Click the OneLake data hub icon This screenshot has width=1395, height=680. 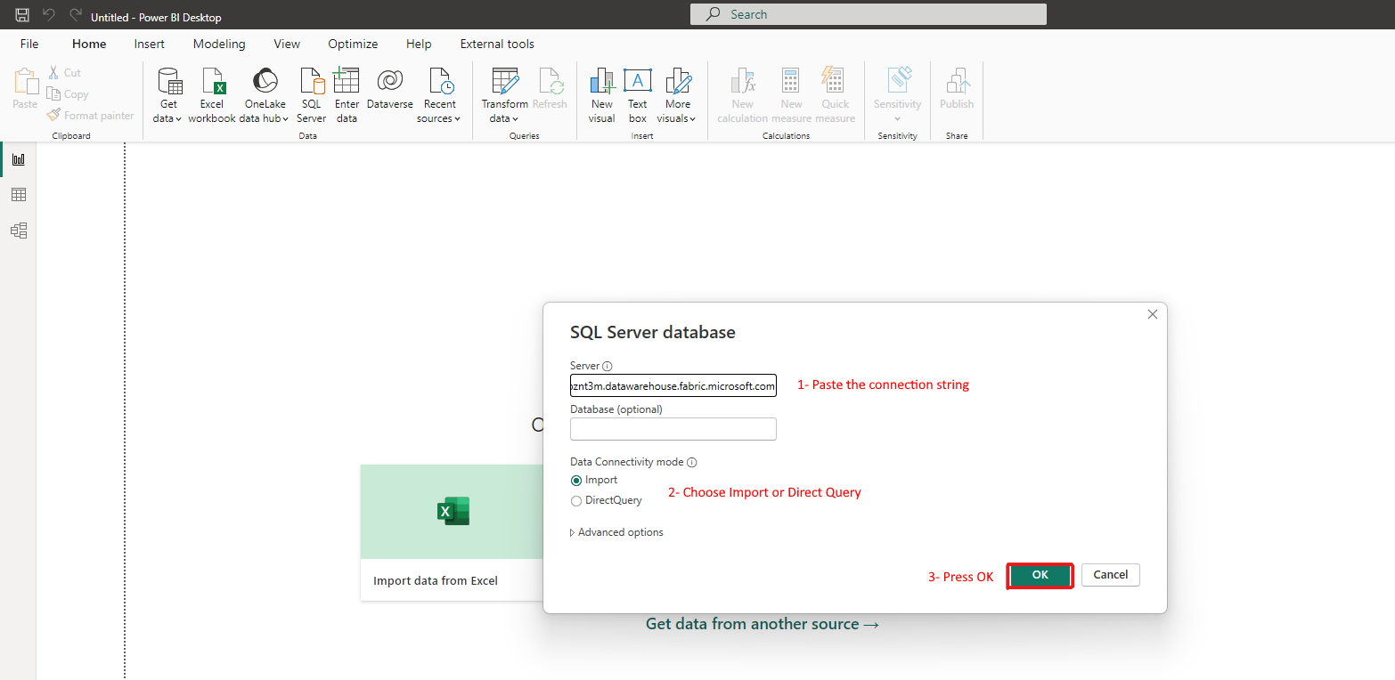264,93
